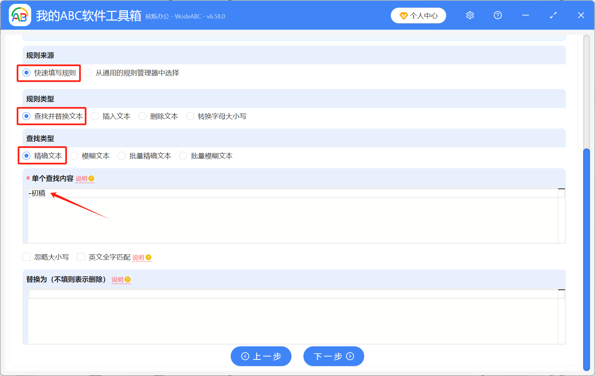
Task: Open the help question mark icon
Action: pos(497,15)
